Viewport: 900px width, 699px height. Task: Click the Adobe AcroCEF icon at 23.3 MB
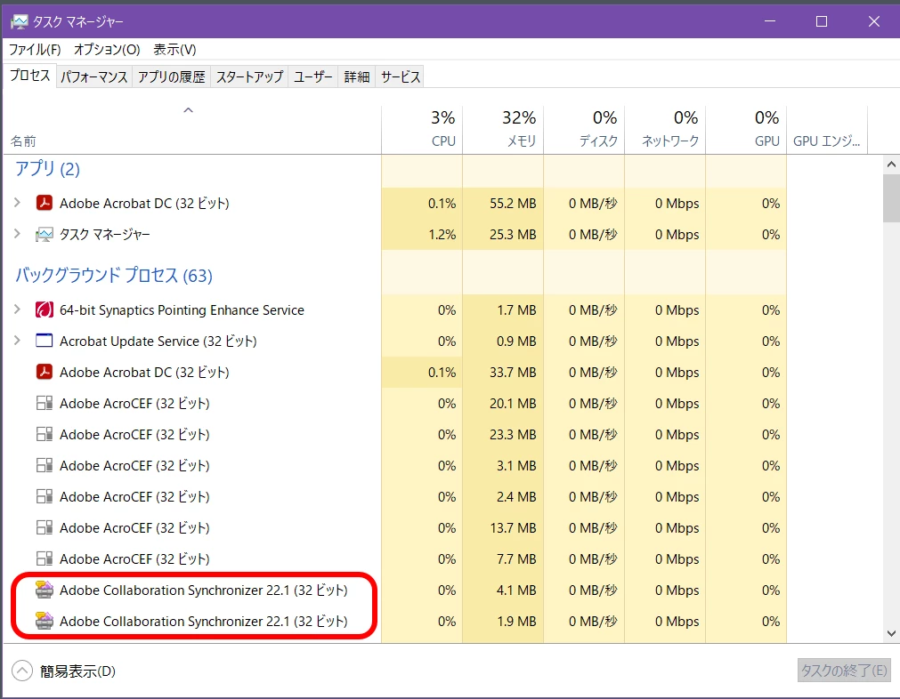pyautogui.click(x=45, y=434)
